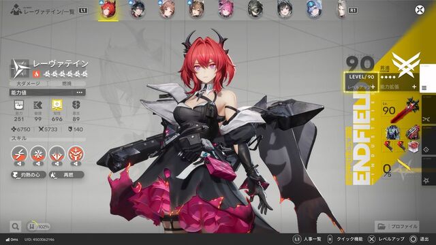This screenshot has width=436, height=245.
Task: Click the node badge under the ultimate skill
Action: (76, 164)
